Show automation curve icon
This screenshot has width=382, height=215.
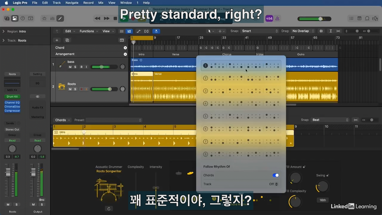138,31
